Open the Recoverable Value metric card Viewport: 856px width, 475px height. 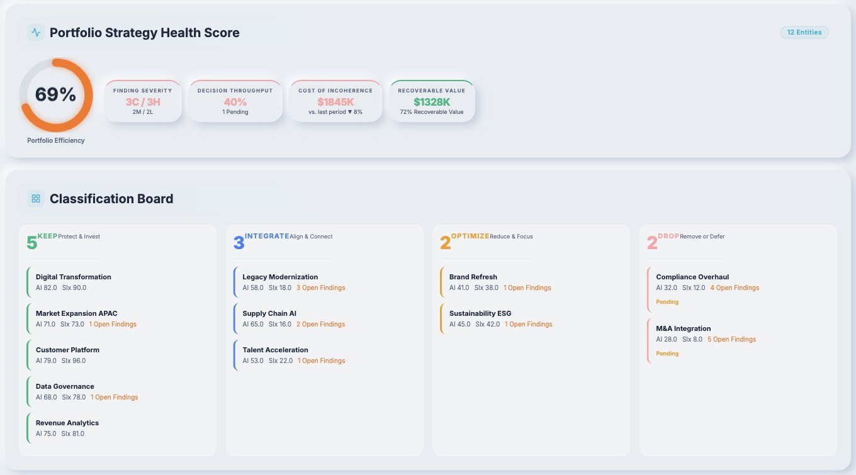[x=432, y=101]
